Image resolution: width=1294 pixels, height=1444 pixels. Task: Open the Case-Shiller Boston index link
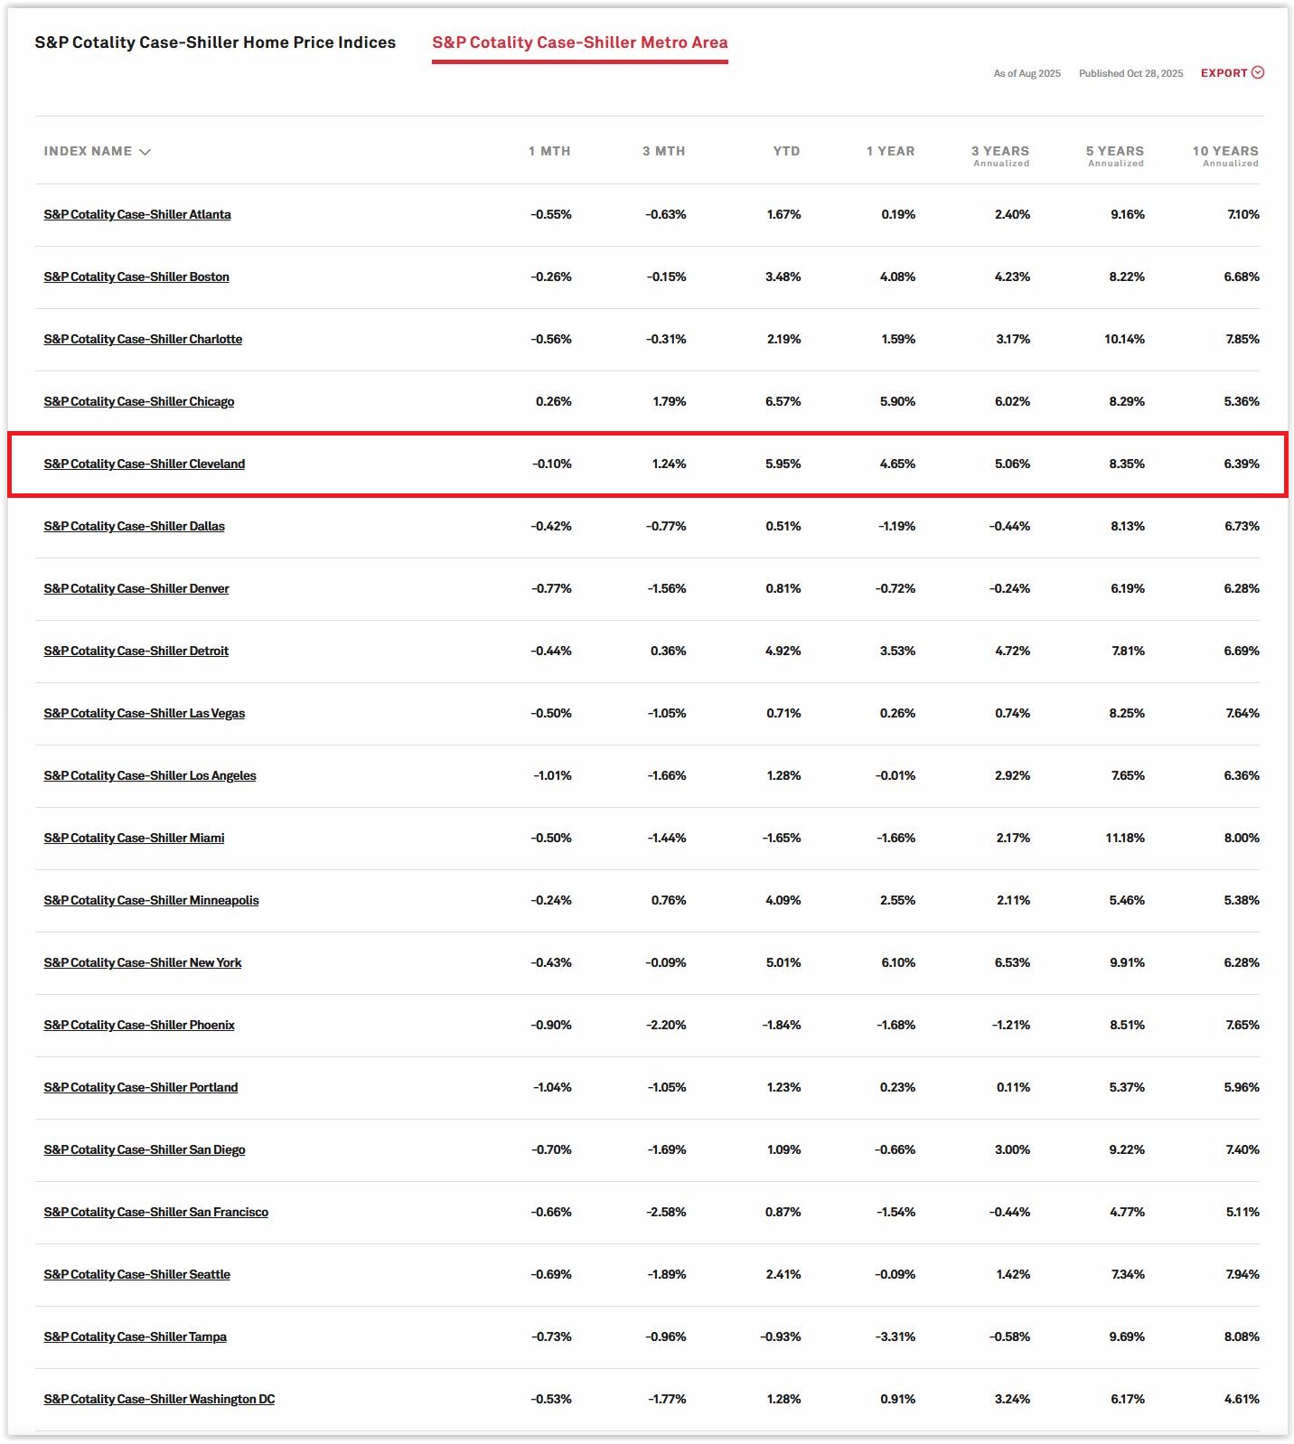click(x=136, y=277)
